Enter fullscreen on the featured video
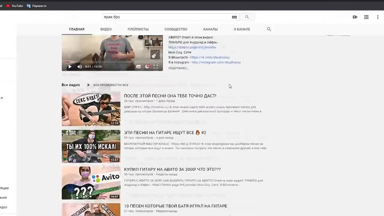The image size is (384, 216). [x=156, y=67]
